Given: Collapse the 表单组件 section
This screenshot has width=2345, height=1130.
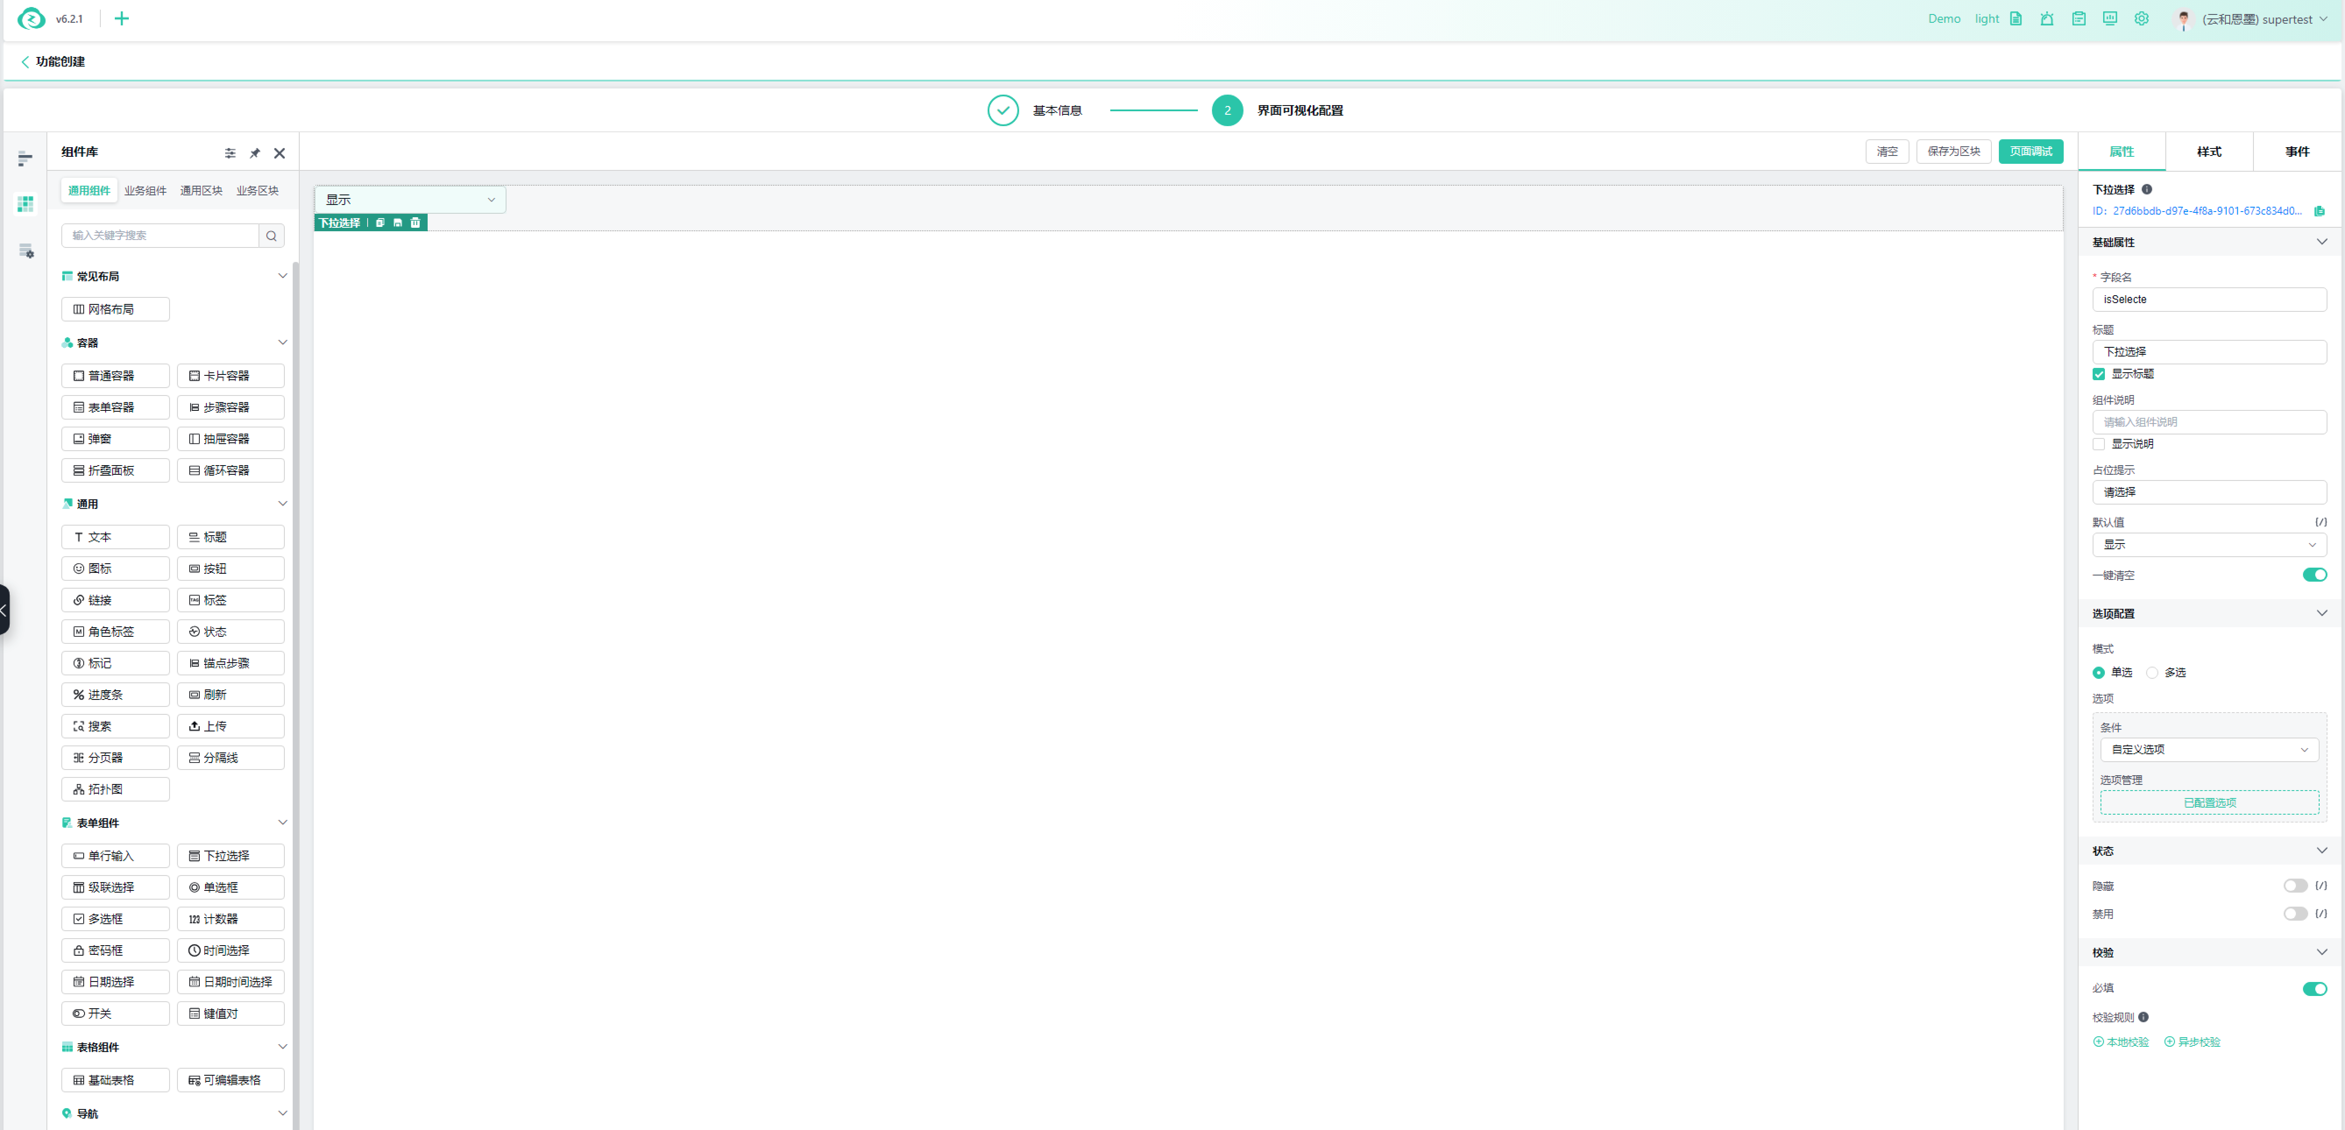Looking at the screenshot, I should [x=282, y=823].
